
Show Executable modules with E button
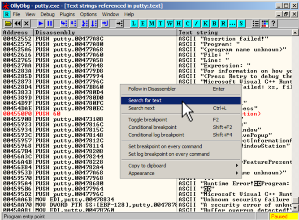click(143, 24)
